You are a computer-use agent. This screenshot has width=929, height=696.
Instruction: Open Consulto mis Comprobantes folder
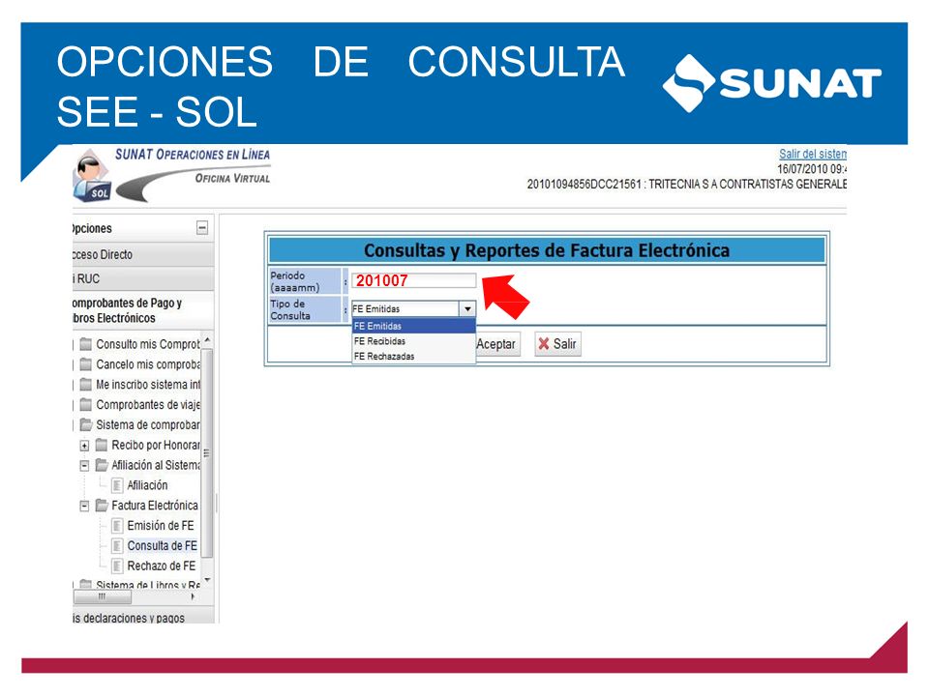(147, 344)
